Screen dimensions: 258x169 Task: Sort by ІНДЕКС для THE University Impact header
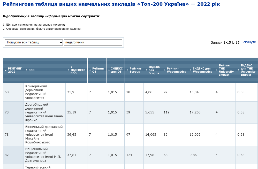click(248, 70)
